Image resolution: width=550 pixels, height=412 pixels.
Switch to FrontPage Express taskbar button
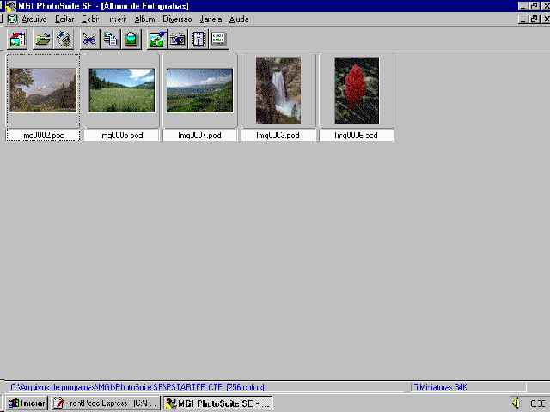point(106,403)
